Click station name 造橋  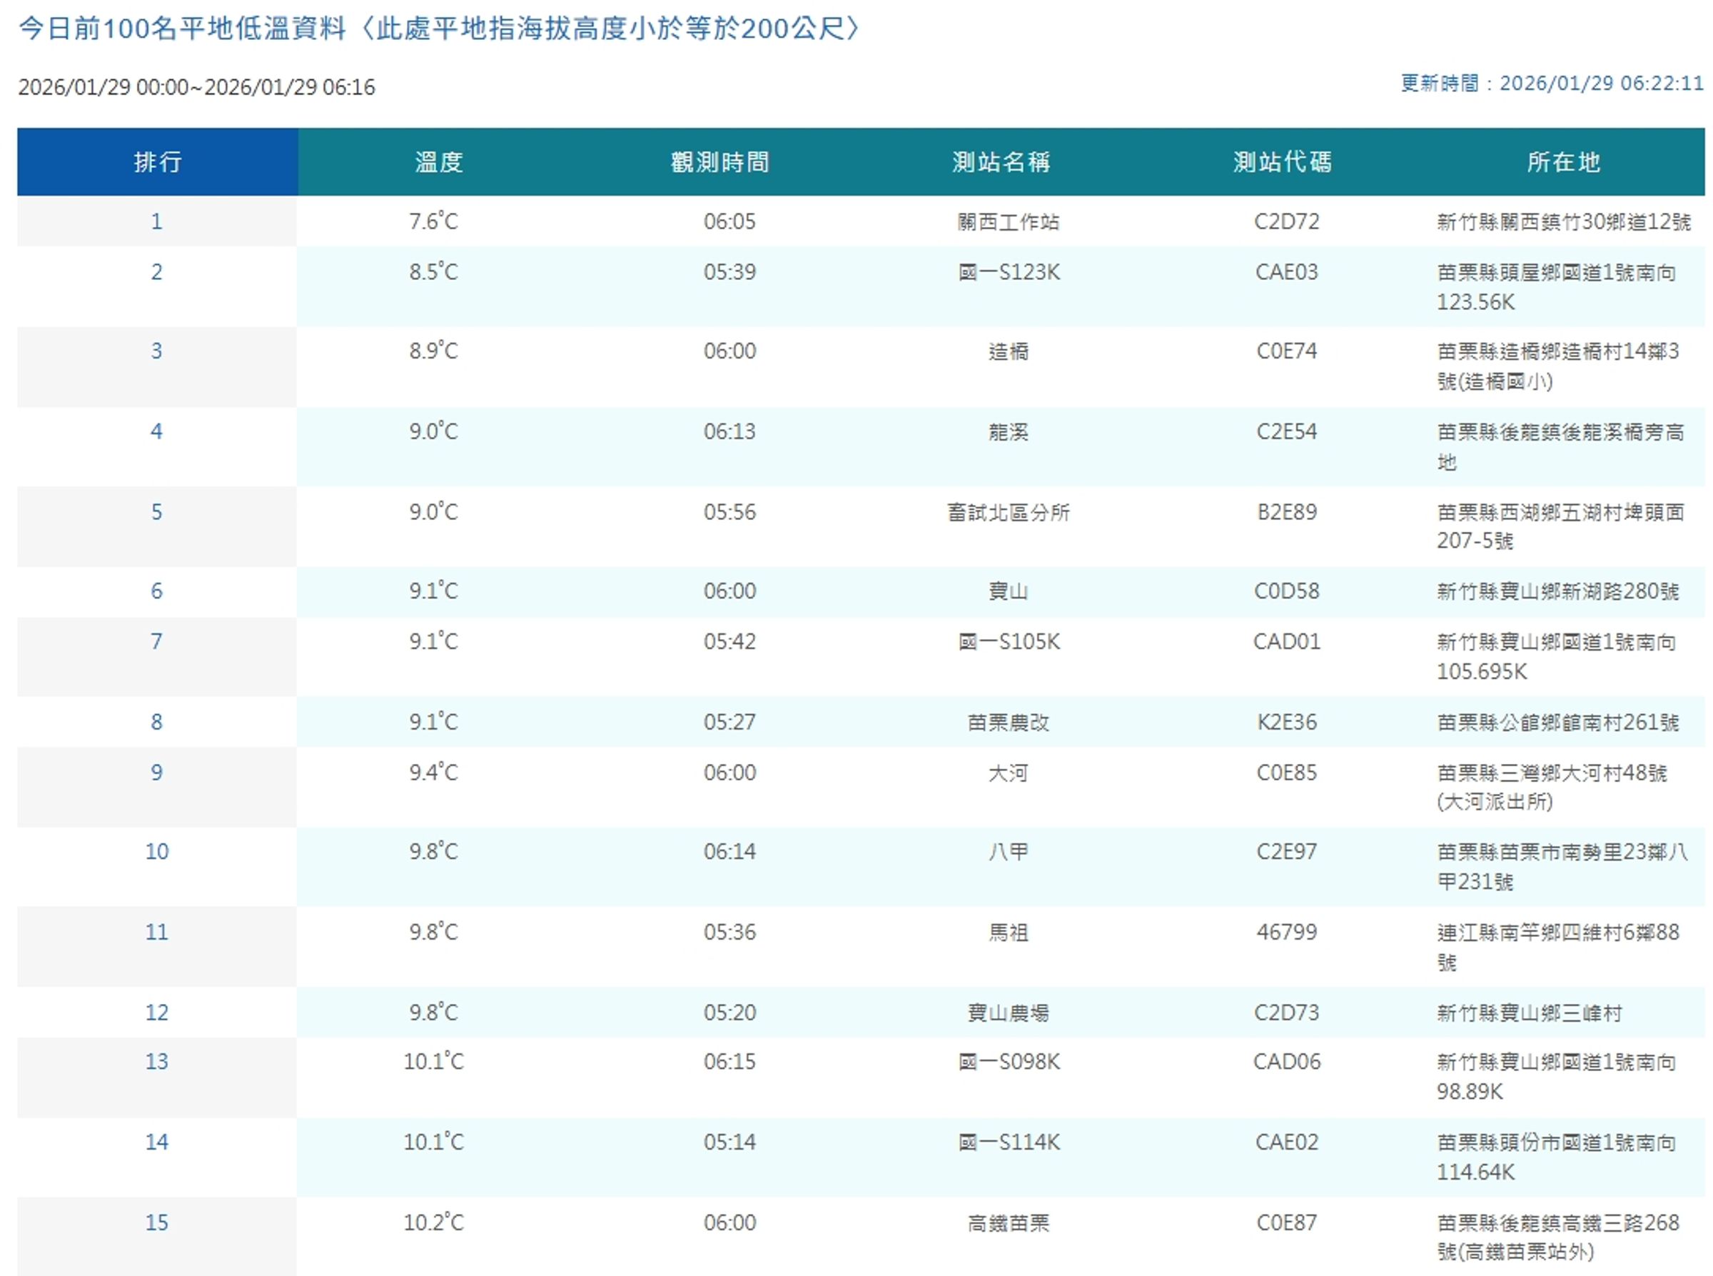click(1009, 351)
